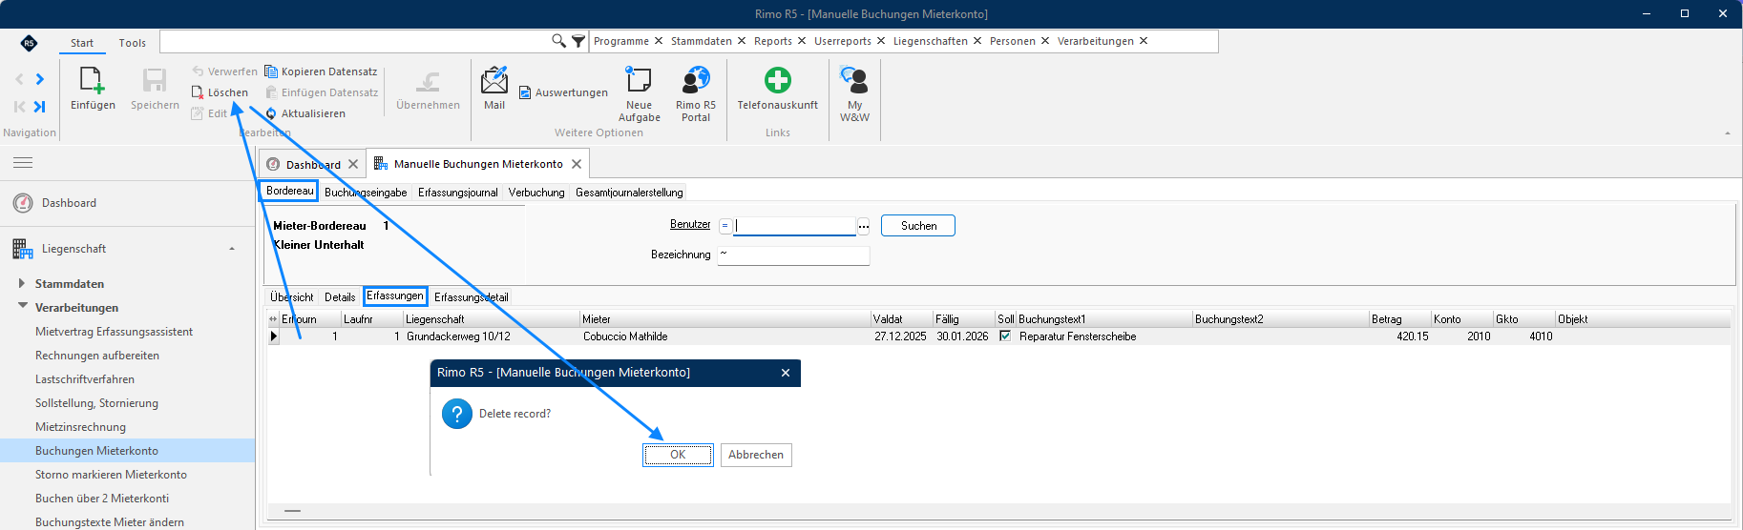Click the Einfügen new record icon

coord(93,80)
